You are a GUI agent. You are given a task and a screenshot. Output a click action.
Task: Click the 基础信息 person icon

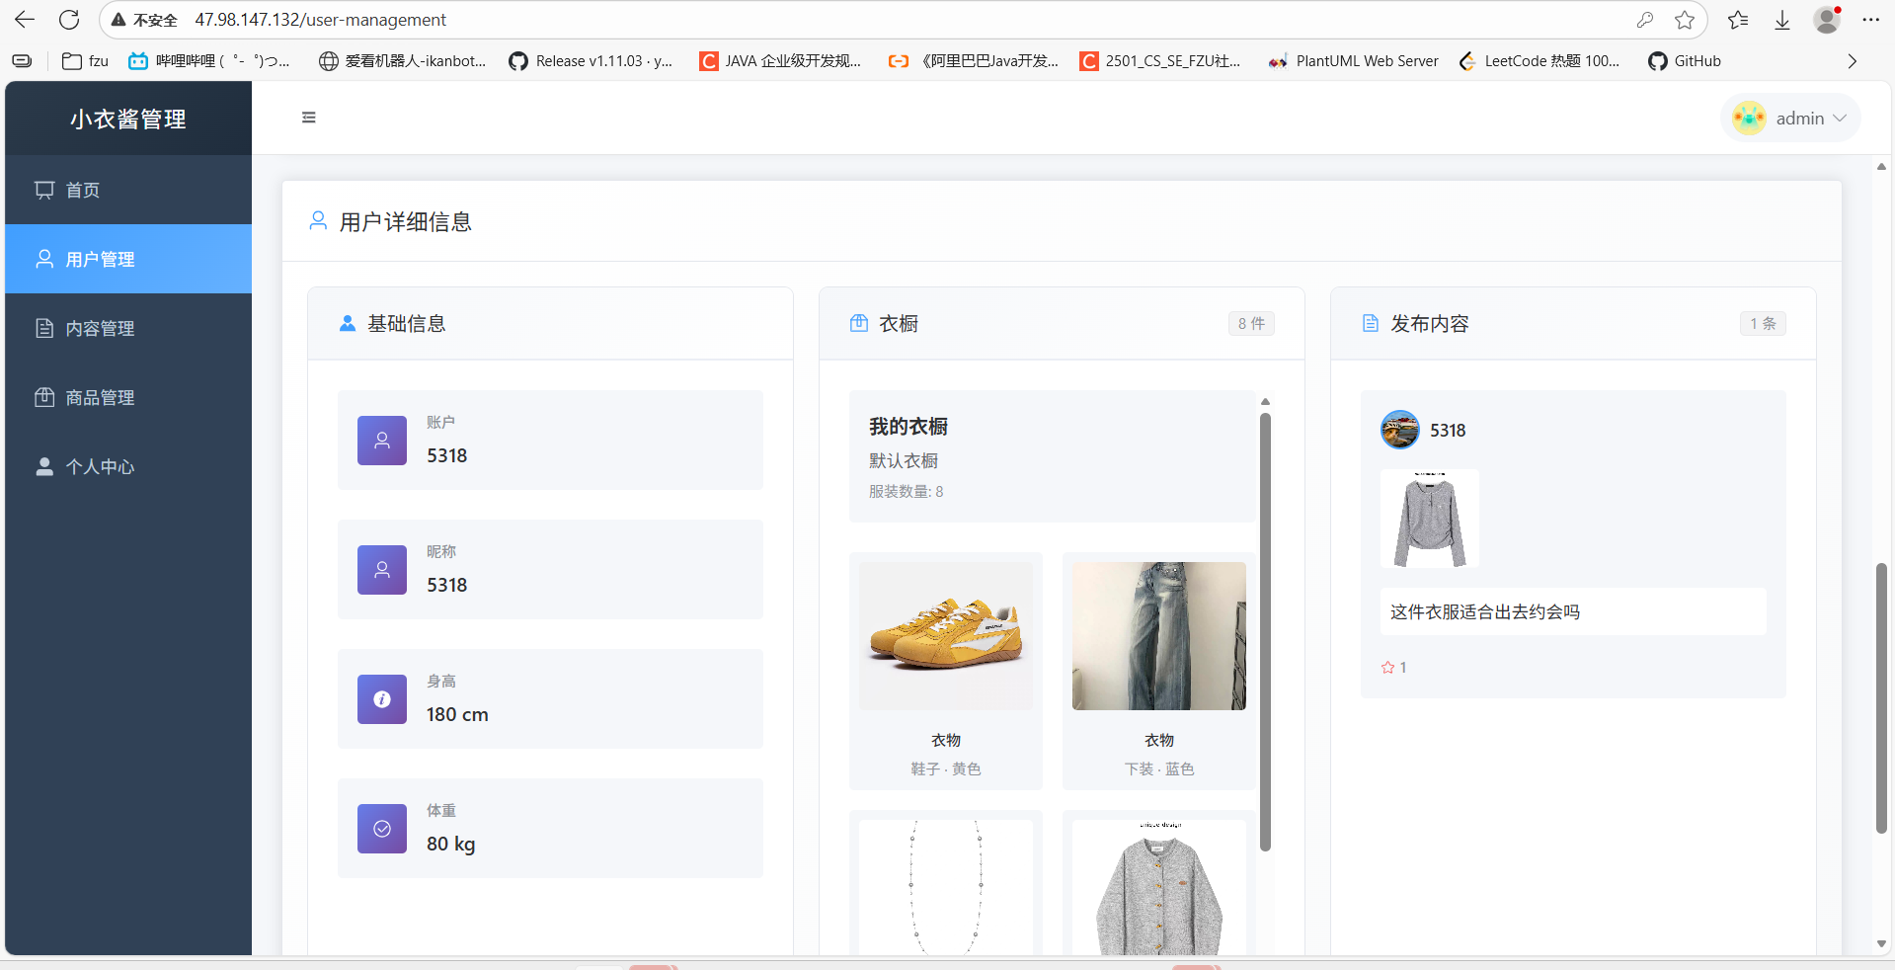coord(348,323)
